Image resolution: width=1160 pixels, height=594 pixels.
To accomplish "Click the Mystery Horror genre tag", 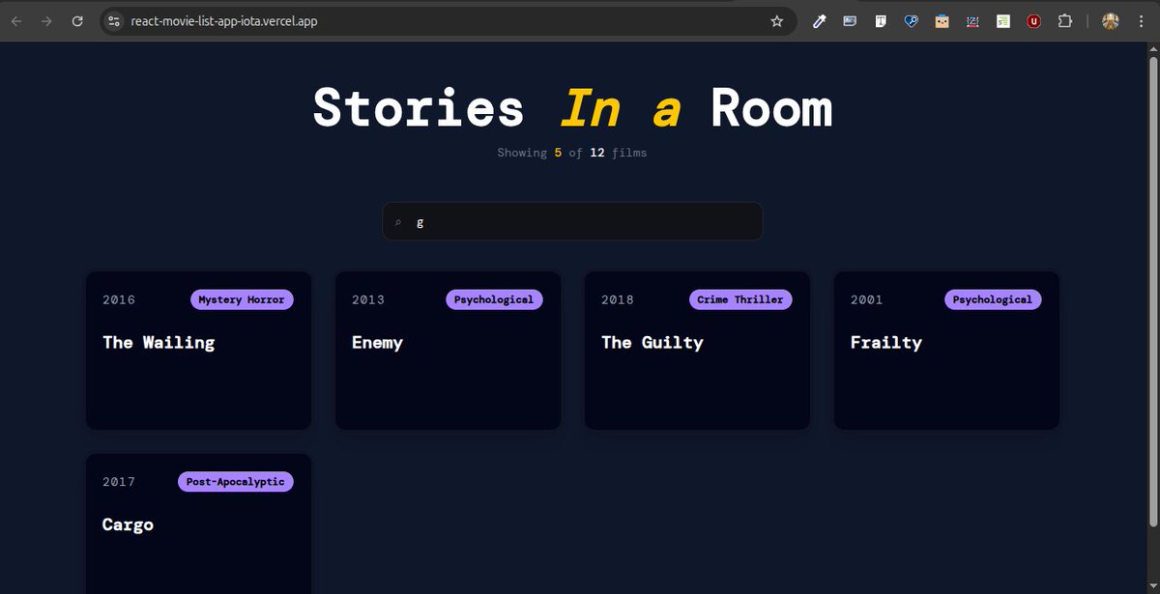I will click(242, 299).
